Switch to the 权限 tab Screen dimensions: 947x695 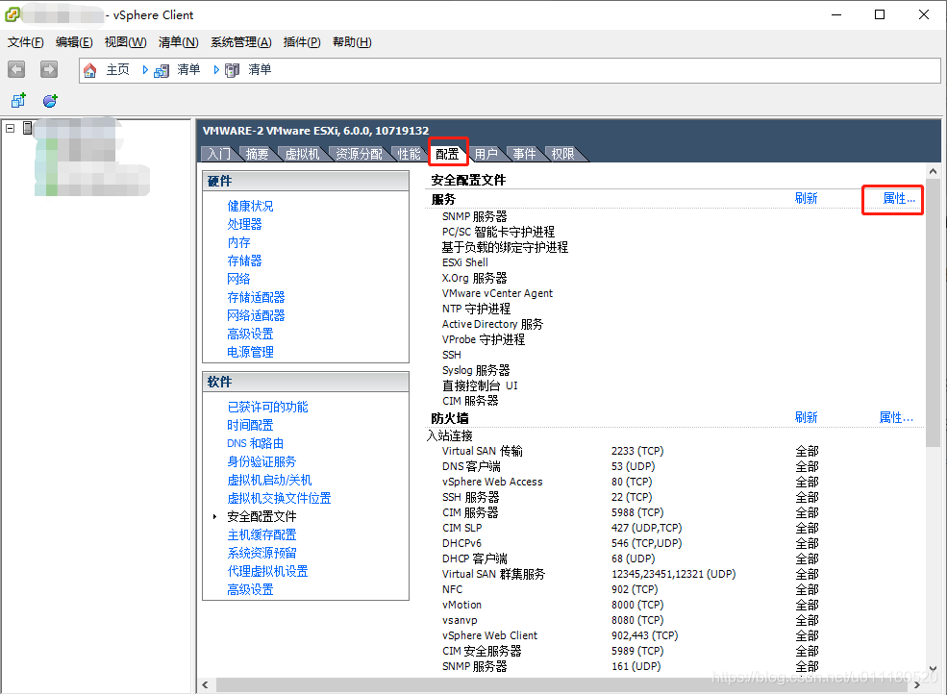(562, 154)
